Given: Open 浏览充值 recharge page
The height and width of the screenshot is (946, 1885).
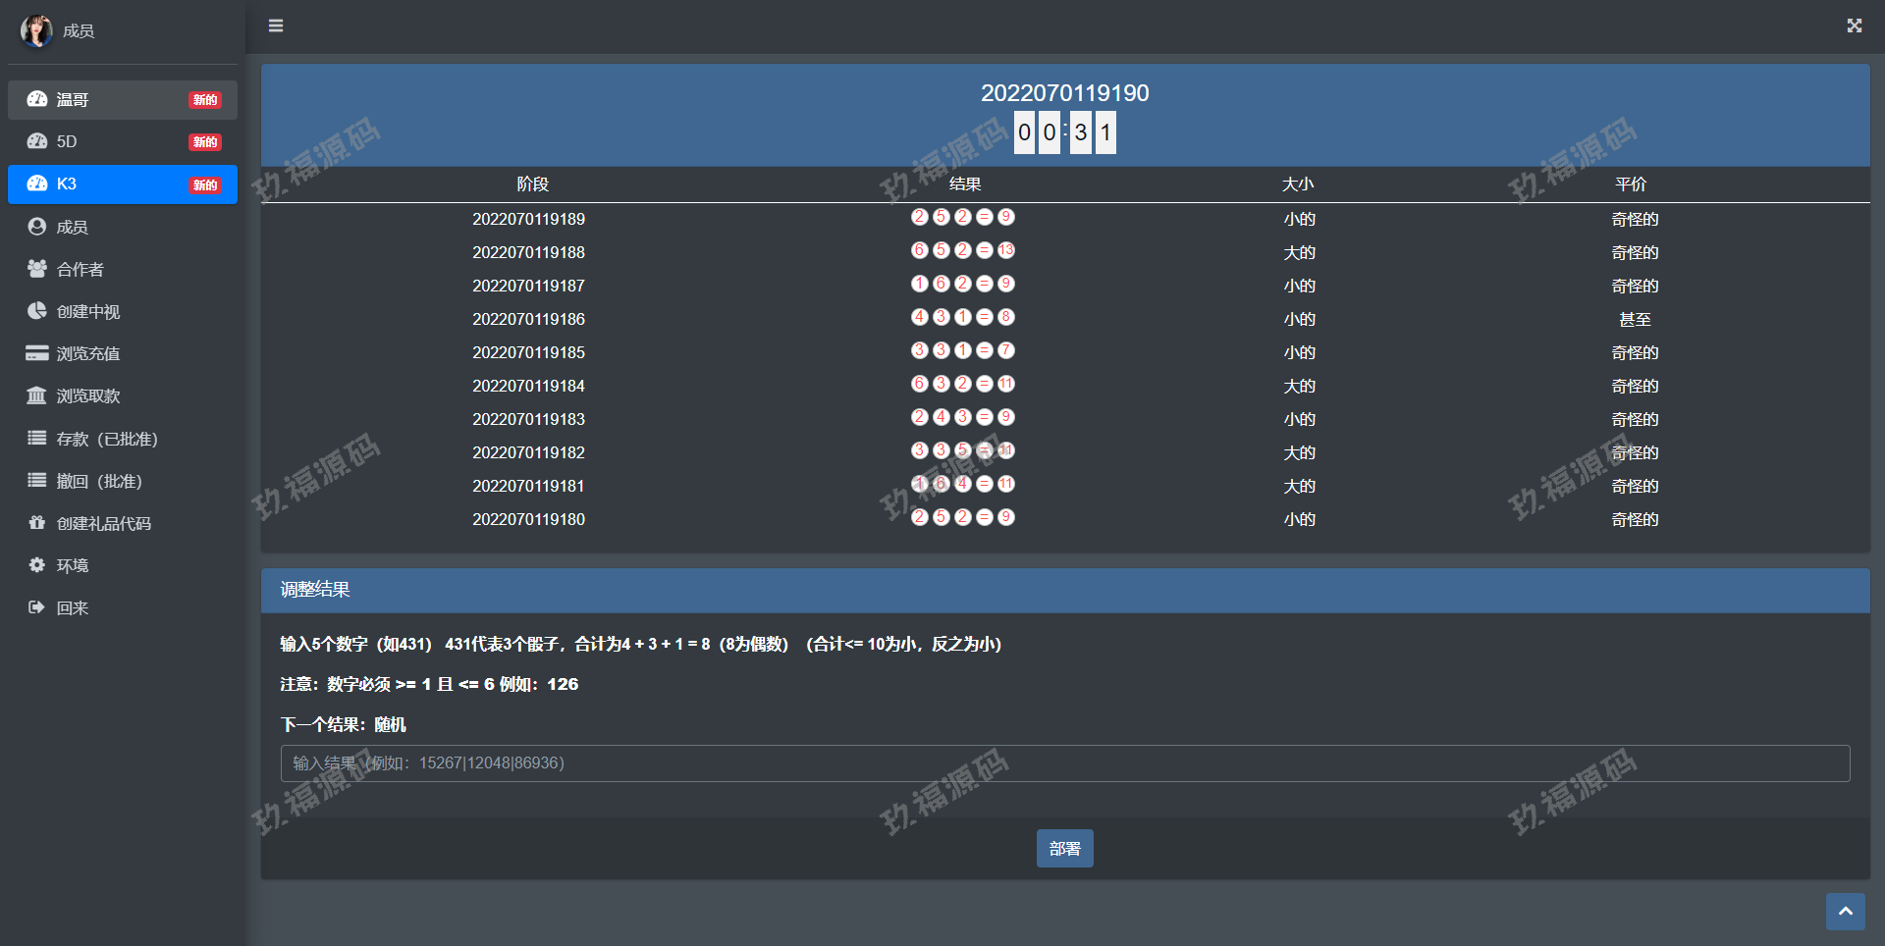Looking at the screenshot, I should 88,353.
